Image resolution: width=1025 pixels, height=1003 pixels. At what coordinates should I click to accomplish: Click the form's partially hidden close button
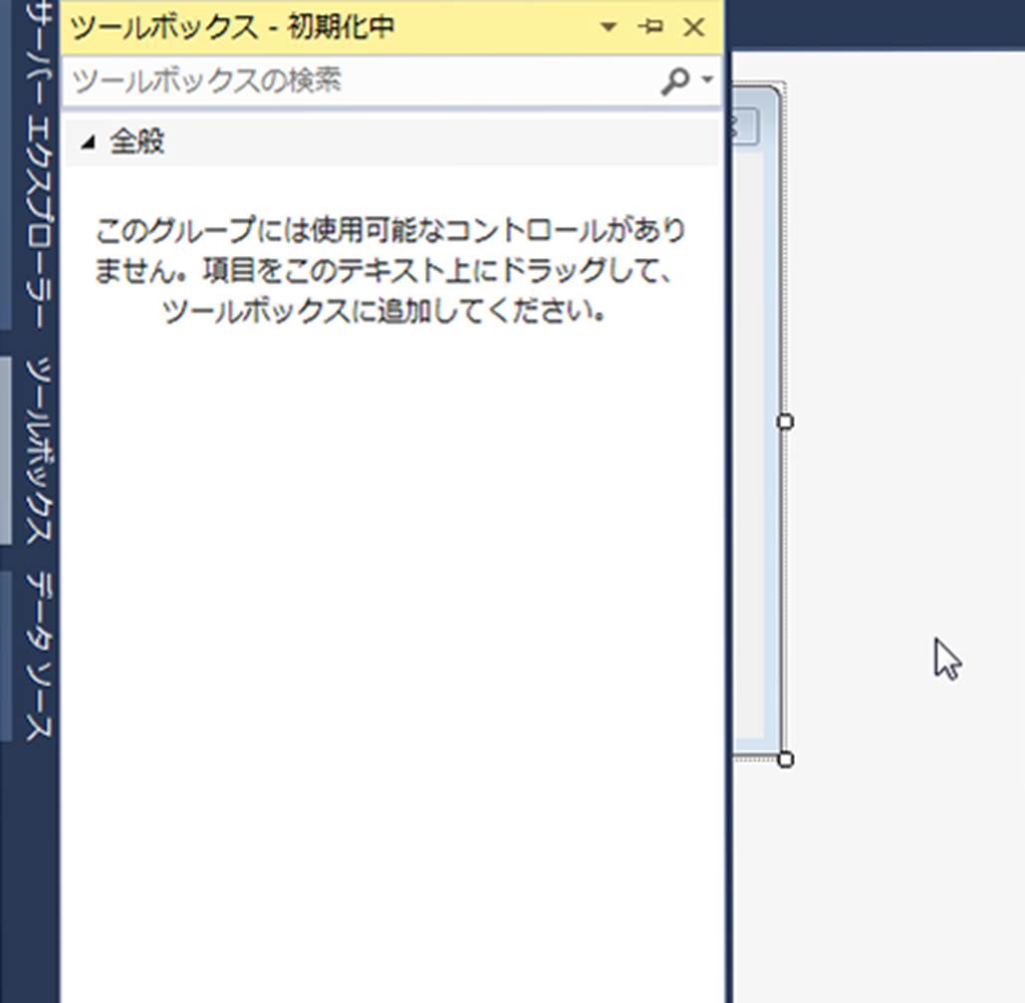pyautogui.click(x=744, y=126)
